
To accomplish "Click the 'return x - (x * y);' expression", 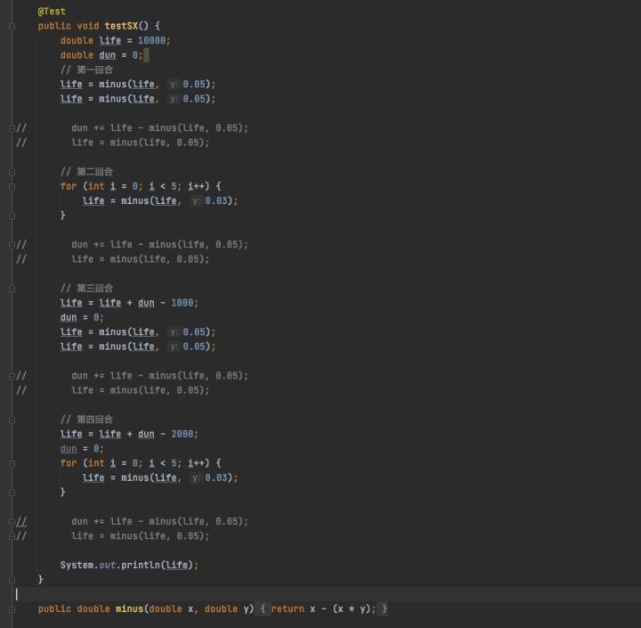I will point(323,608).
